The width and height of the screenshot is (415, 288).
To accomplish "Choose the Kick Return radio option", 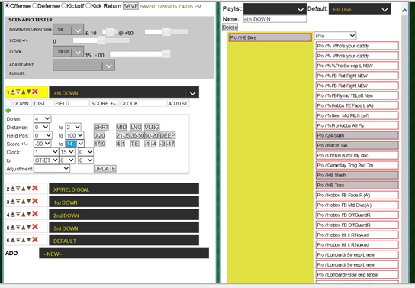I will point(88,5).
